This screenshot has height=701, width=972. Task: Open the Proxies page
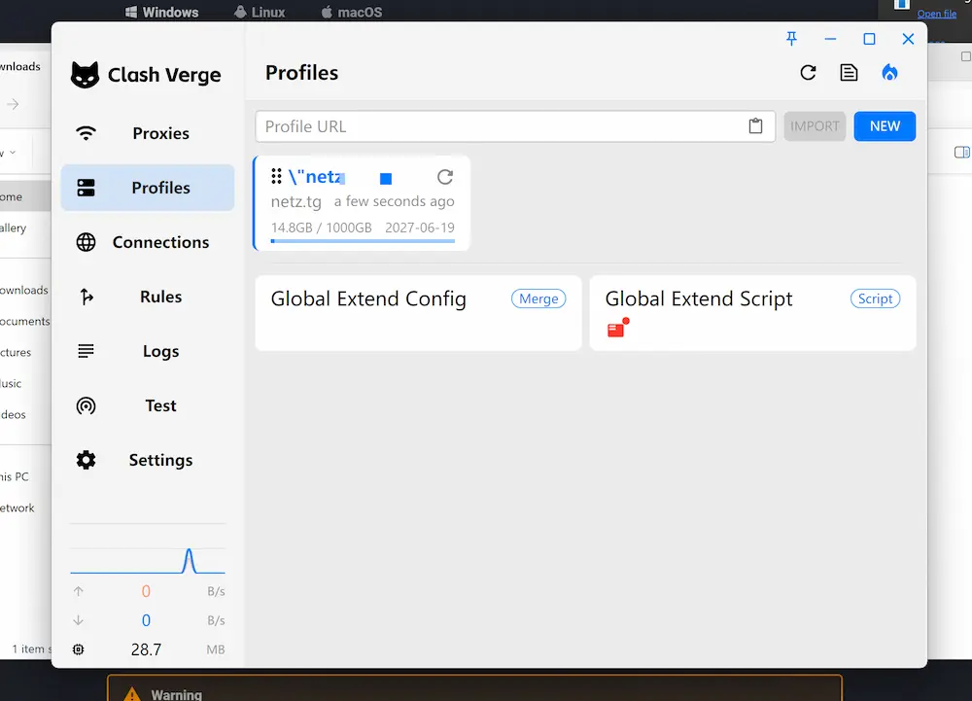click(148, 134)
